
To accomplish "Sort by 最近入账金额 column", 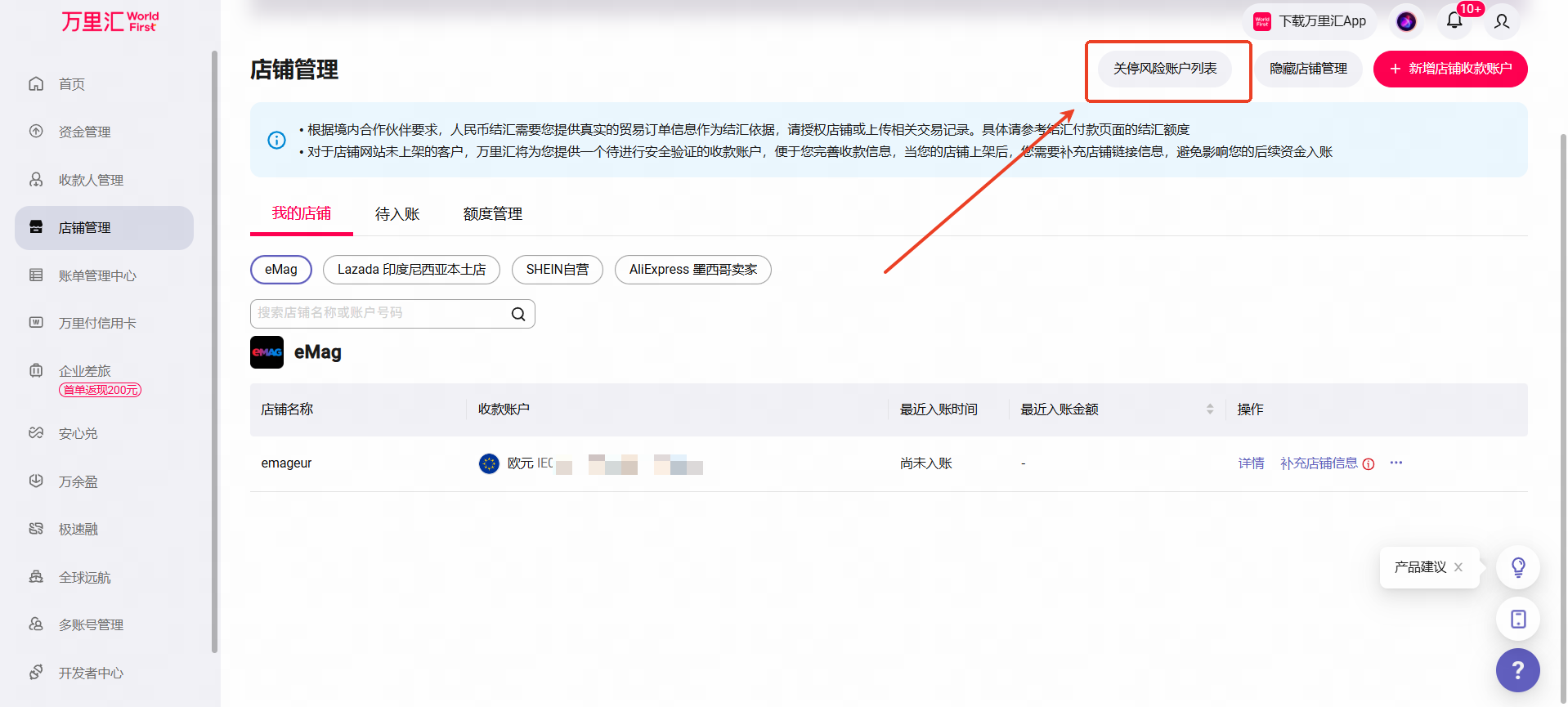I will [x=1210, y=409].
